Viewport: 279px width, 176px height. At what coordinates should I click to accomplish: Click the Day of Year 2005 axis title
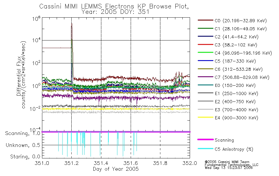116,169
